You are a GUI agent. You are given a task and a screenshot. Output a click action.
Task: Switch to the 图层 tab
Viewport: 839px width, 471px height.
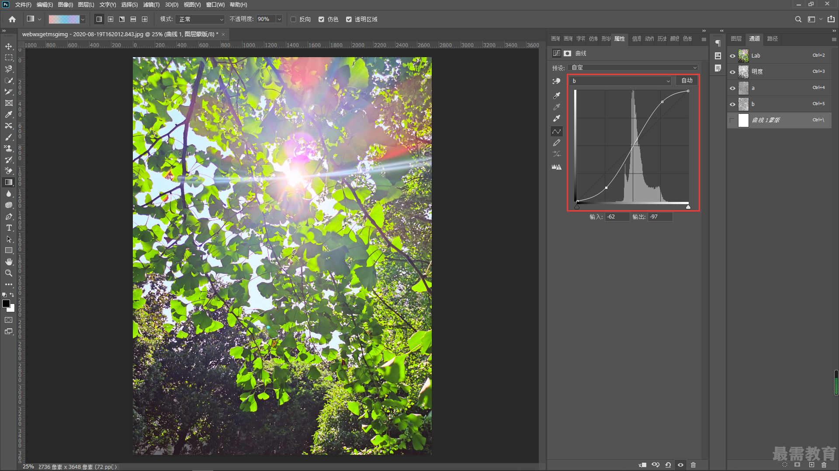[x=736, y=39]
